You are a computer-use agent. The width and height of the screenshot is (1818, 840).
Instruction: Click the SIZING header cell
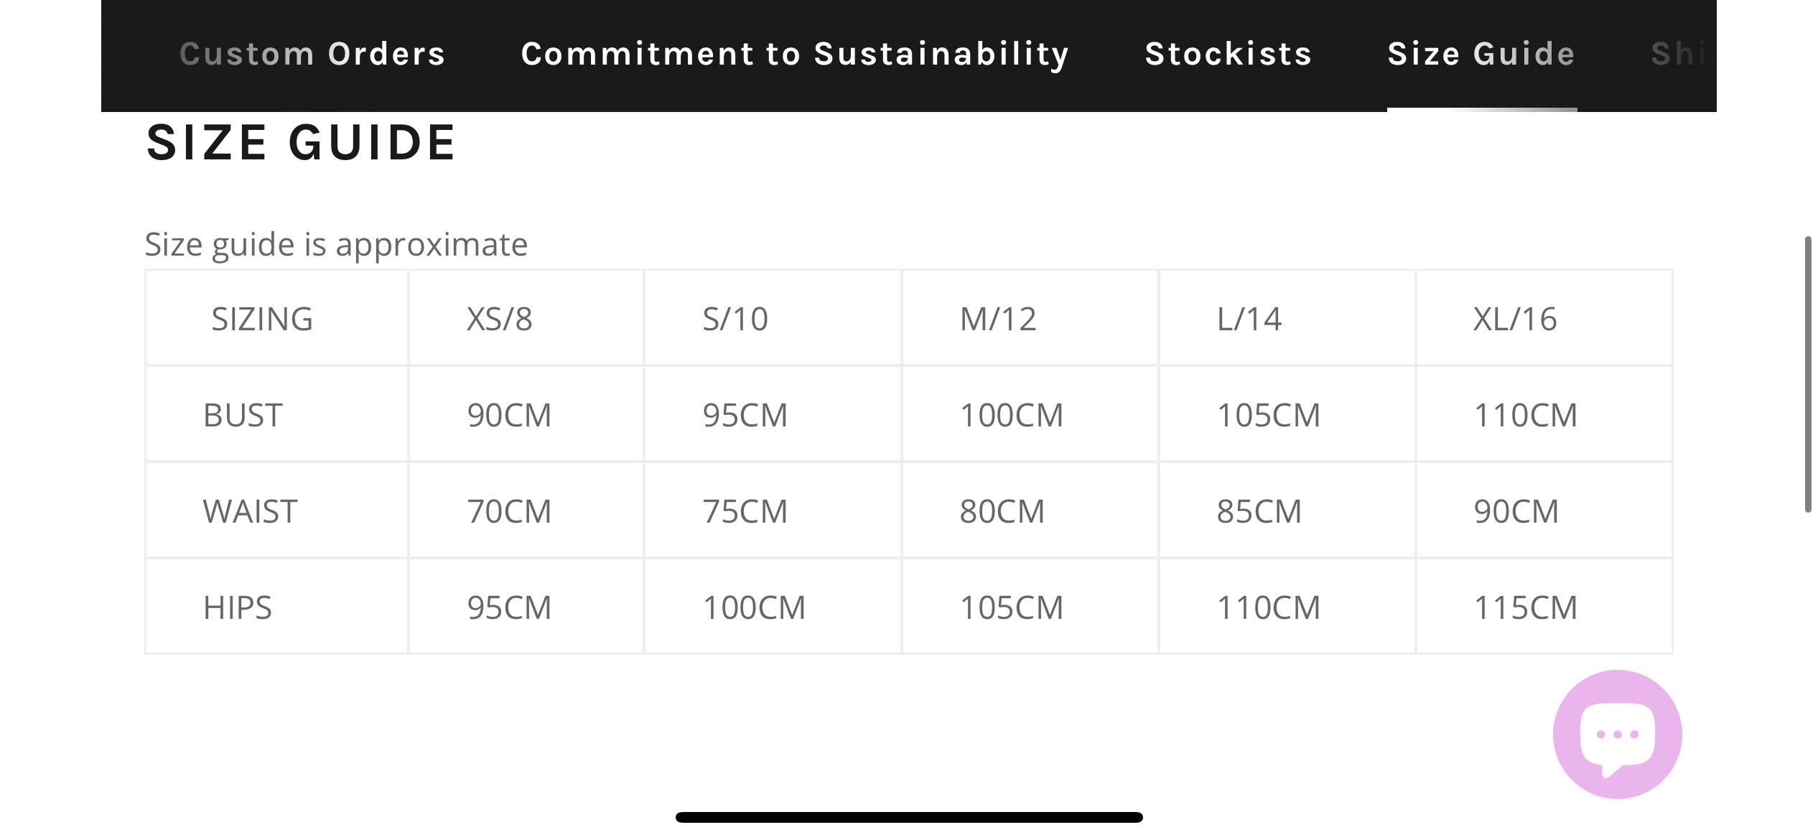coord(276,318)
